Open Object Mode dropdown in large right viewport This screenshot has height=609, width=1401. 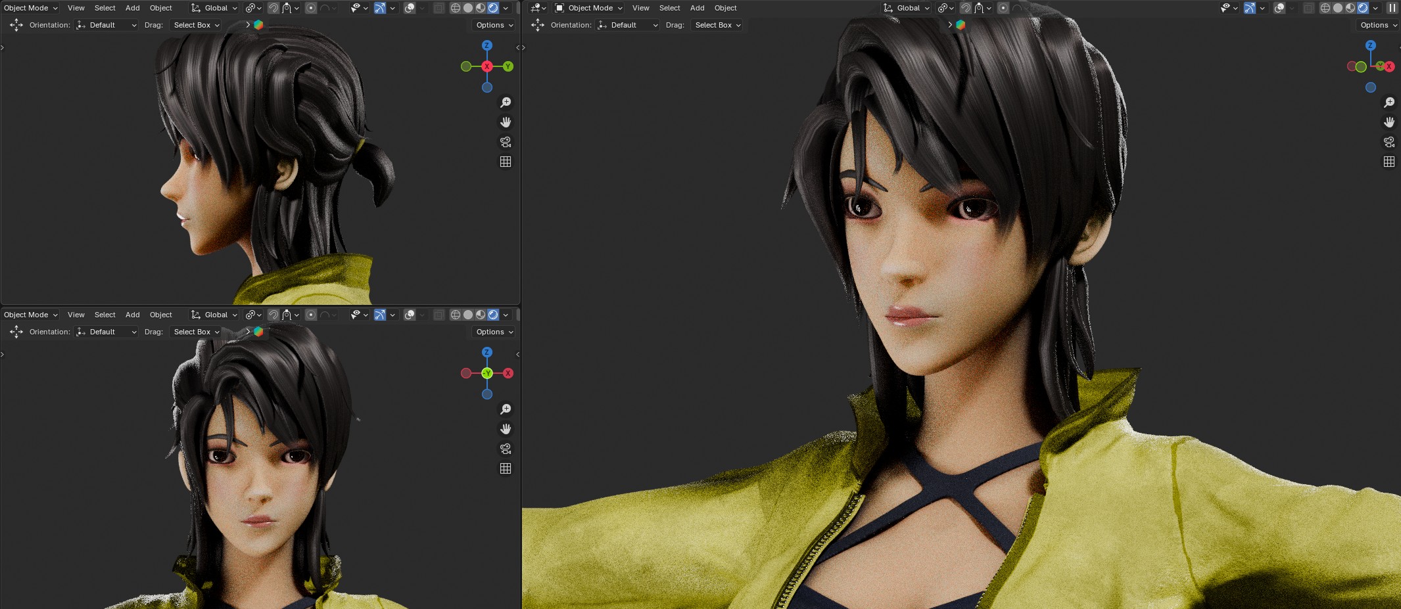[588, 8]
